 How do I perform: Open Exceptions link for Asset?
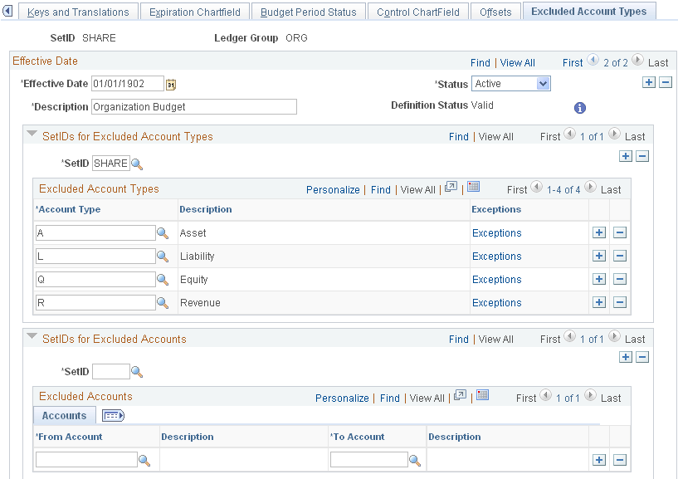click(497, 233)
